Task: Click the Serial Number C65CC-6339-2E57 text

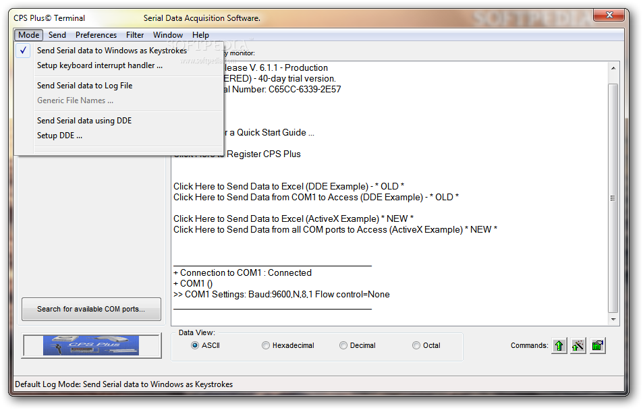Action: coord(283,90)
